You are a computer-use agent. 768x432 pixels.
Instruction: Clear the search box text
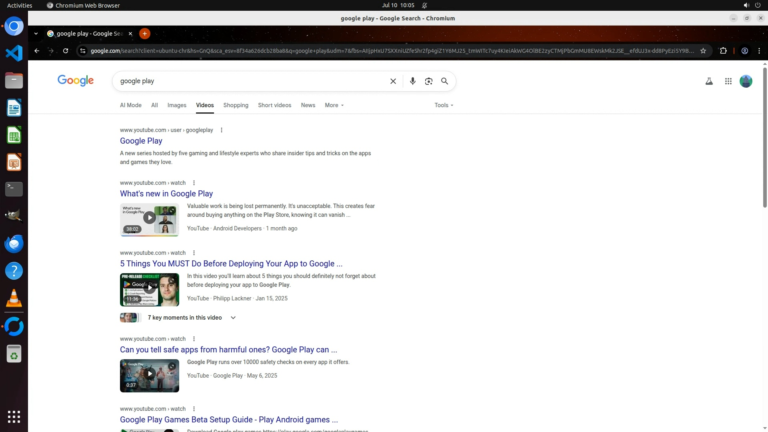[x=393, y=81]
